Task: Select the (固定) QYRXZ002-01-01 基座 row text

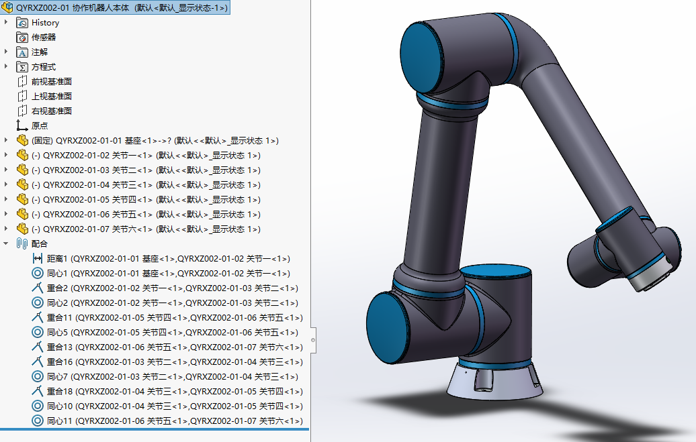Action: click(155, 141)
